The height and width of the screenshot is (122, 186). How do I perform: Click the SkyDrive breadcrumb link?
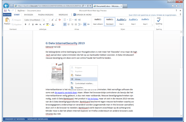pos(21,11)
